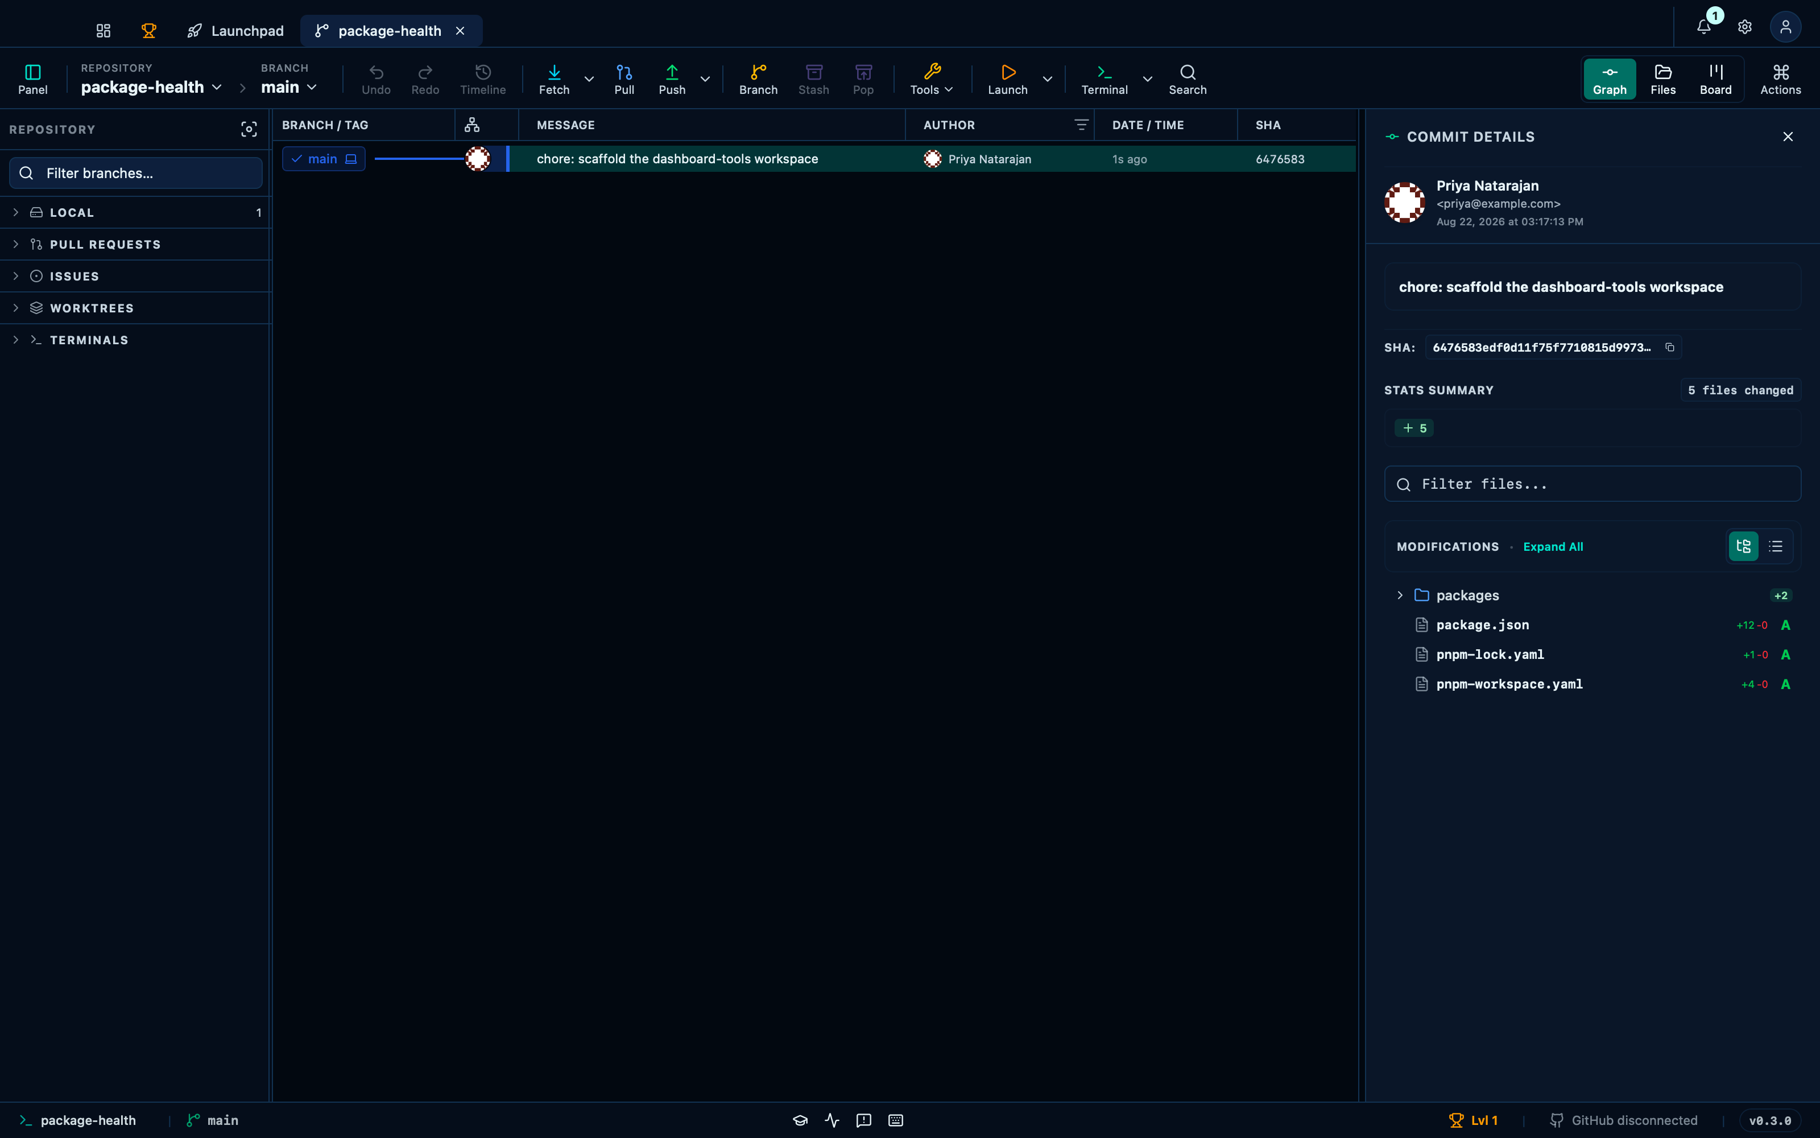Switch to Board view
Image resolution: width=1820 pixels, height=1138 pixels.
(x=1715, y=79)
